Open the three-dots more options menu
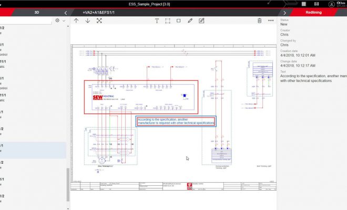This screenshot has width=347, height=210. [x=271, y=21]
